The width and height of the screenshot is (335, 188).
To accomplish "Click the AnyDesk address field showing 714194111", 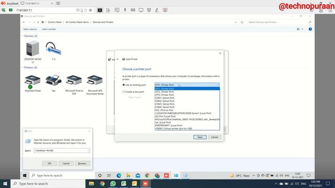I will (x=45, y=10).
